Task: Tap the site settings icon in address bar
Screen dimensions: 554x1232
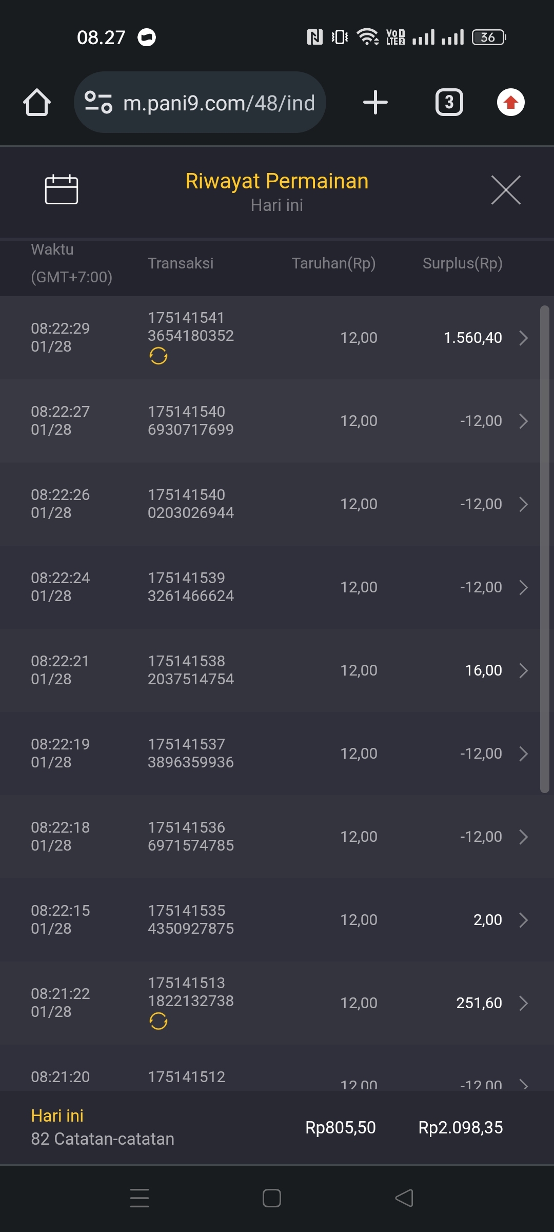Action: (x=98, y=102)
